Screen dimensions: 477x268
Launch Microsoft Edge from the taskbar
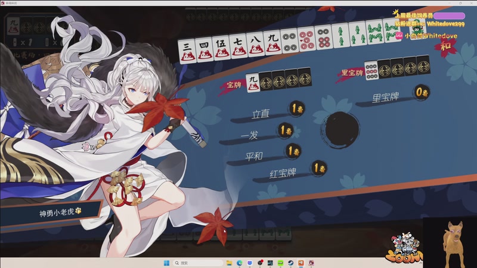pyautogui.click(x=240, y=263)
